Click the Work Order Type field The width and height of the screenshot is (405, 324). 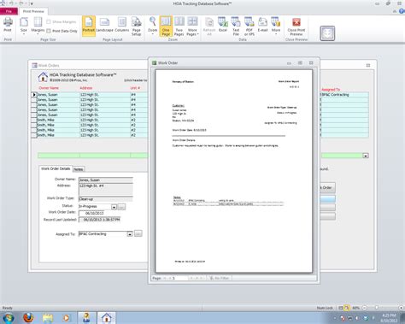tap(106, 199)
